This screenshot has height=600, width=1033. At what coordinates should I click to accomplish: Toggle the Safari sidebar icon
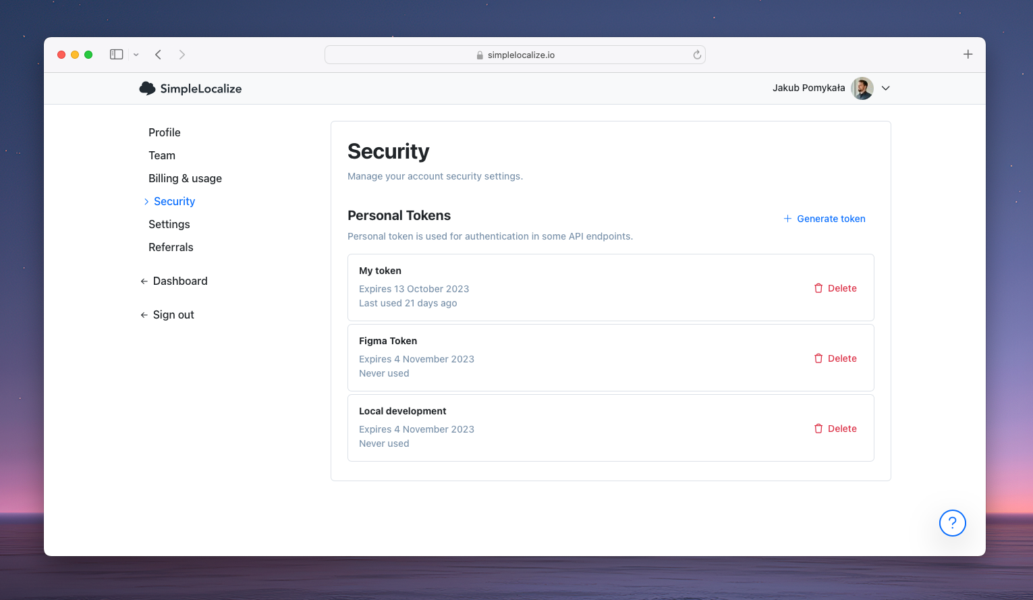116,55
